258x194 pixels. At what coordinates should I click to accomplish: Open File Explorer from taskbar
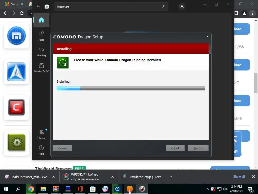[x=43, y=189]
